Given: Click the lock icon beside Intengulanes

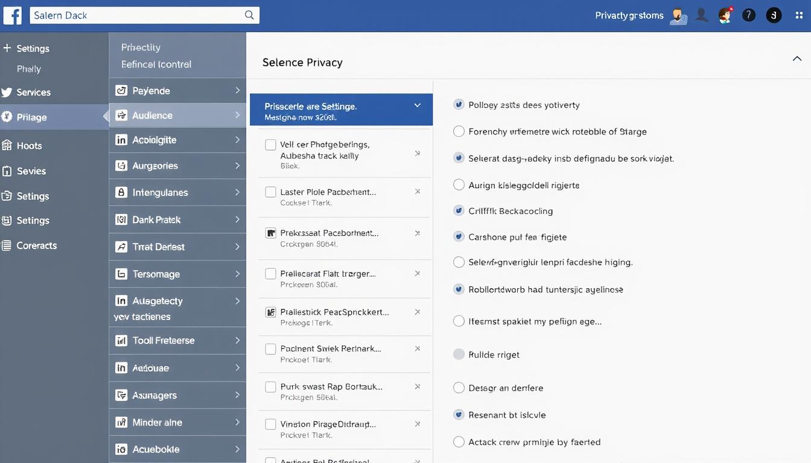Looking at the screenshot, I should [121, 192].
